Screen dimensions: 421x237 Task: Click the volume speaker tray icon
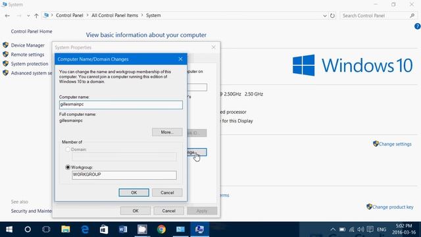pyautogui.click(x=360, y=229)
